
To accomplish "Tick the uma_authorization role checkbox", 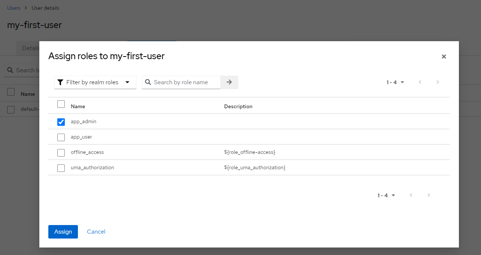I will [x=61, y=168].
